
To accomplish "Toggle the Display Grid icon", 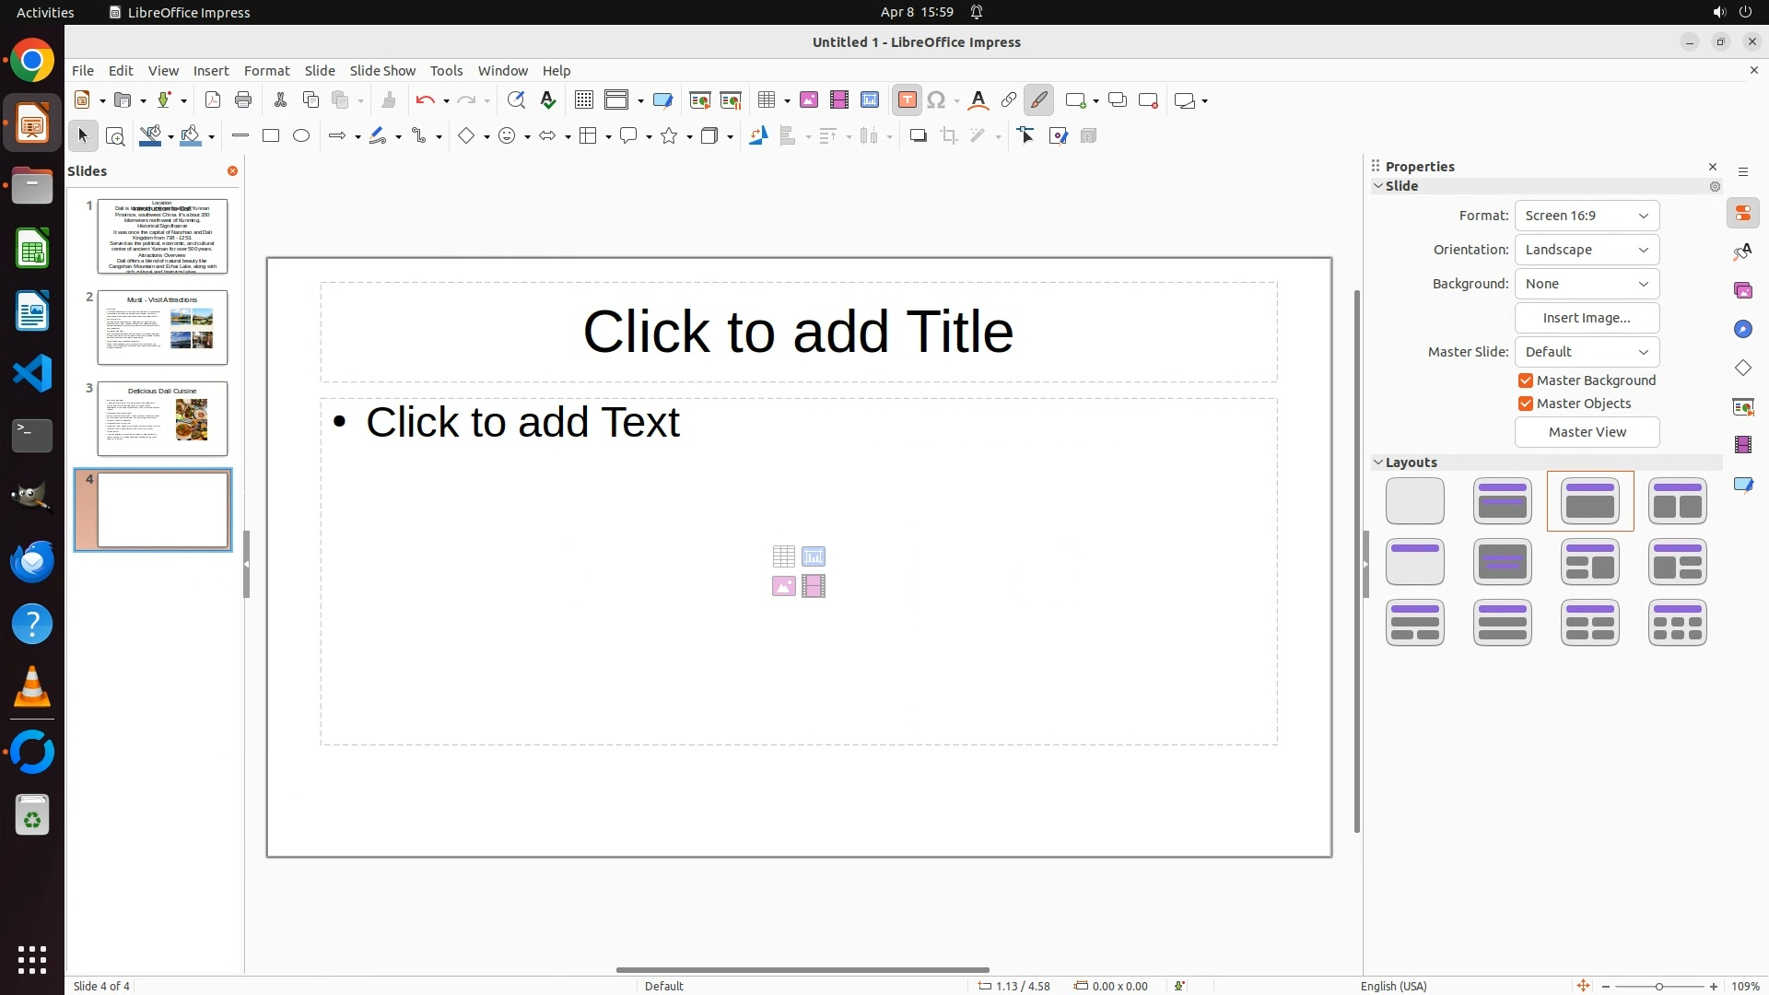I will click(x=583, y=100).
